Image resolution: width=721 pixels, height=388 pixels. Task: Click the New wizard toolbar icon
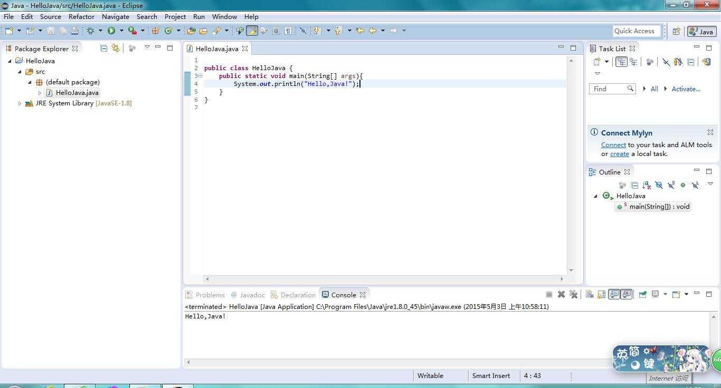pyautogui.click(x=9, y=31)
